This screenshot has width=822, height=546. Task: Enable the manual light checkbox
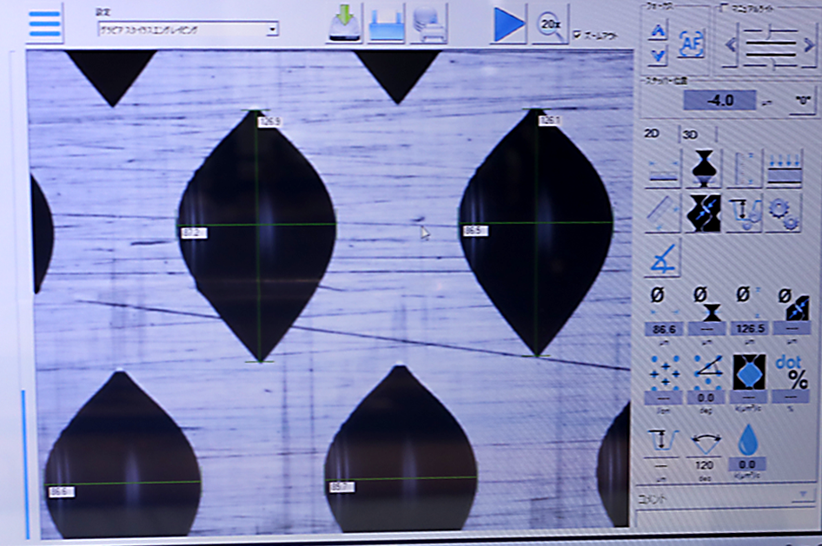click(723, 7)
